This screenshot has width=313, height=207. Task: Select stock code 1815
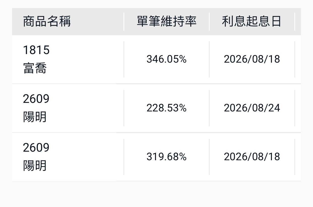(36, 50)
